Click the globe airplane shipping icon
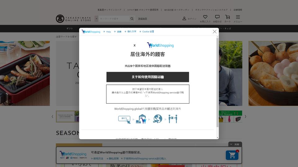 point(158,119)
